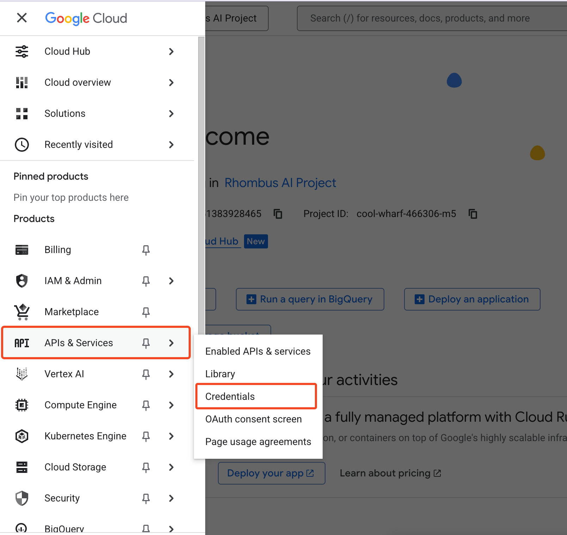This screenshot has height=535, width=567.
Task: Click the Marketplace cart icon
Action: point(22,312)
